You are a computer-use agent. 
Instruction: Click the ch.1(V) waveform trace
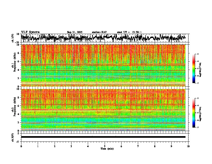pos(103,38)
